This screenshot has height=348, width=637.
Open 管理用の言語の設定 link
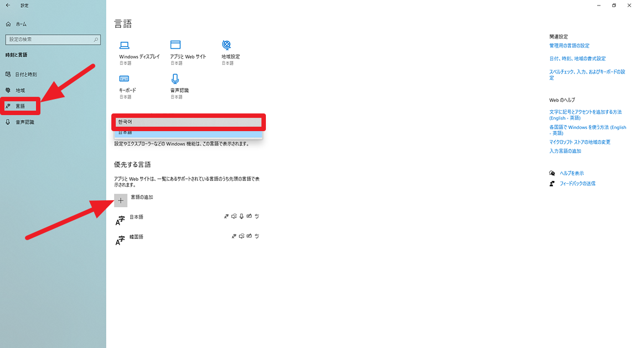569,46
